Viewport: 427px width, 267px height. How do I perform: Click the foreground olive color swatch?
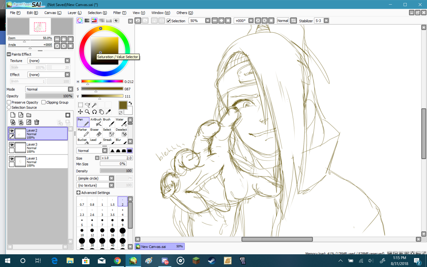pyautogui.click(x=123, y=105)
